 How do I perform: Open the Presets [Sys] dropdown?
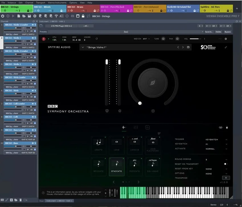(126, 32)
